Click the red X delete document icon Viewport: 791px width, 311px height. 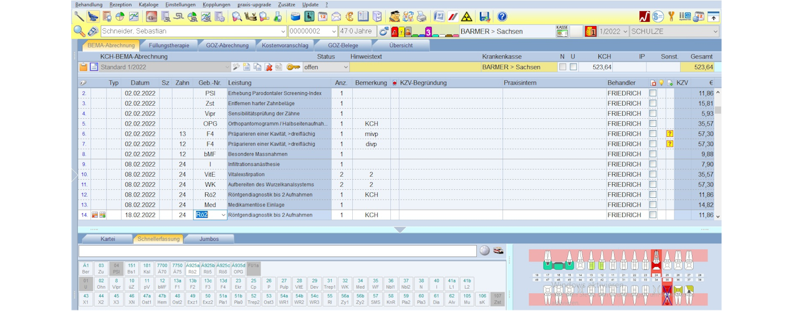(x=269, y=67)
